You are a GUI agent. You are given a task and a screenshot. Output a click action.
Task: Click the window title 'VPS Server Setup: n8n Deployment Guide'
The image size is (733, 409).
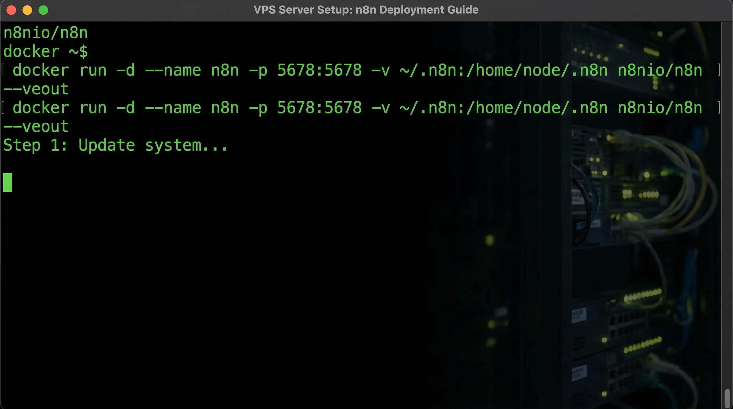click(366, 10)
